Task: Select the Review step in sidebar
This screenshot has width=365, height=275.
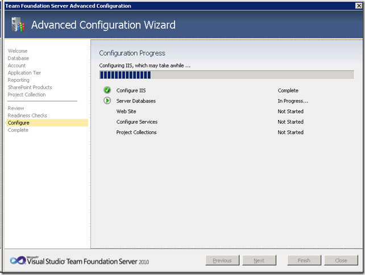Action: click(16, 108)
